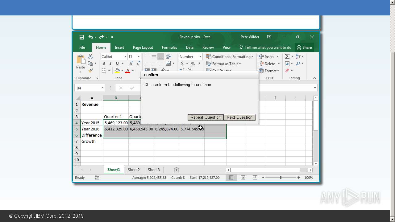395x222 pixels.
Task: Click the Ribbon Display Options icon
Action: [x=269, y=37]
